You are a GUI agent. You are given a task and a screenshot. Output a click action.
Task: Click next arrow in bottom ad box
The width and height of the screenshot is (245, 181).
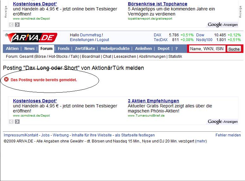(17, 122)
